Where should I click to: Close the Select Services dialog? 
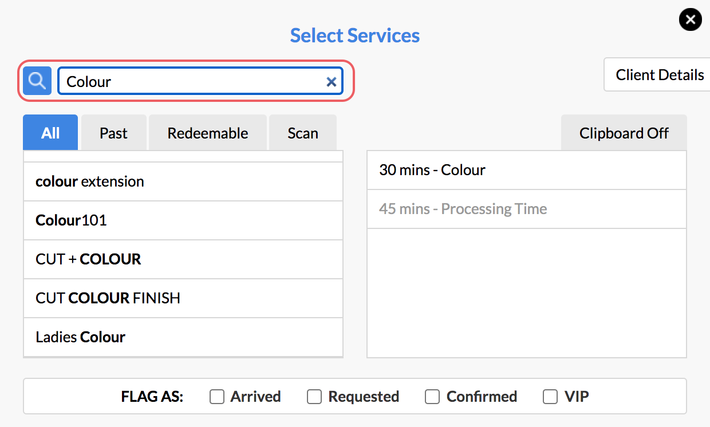690,20
